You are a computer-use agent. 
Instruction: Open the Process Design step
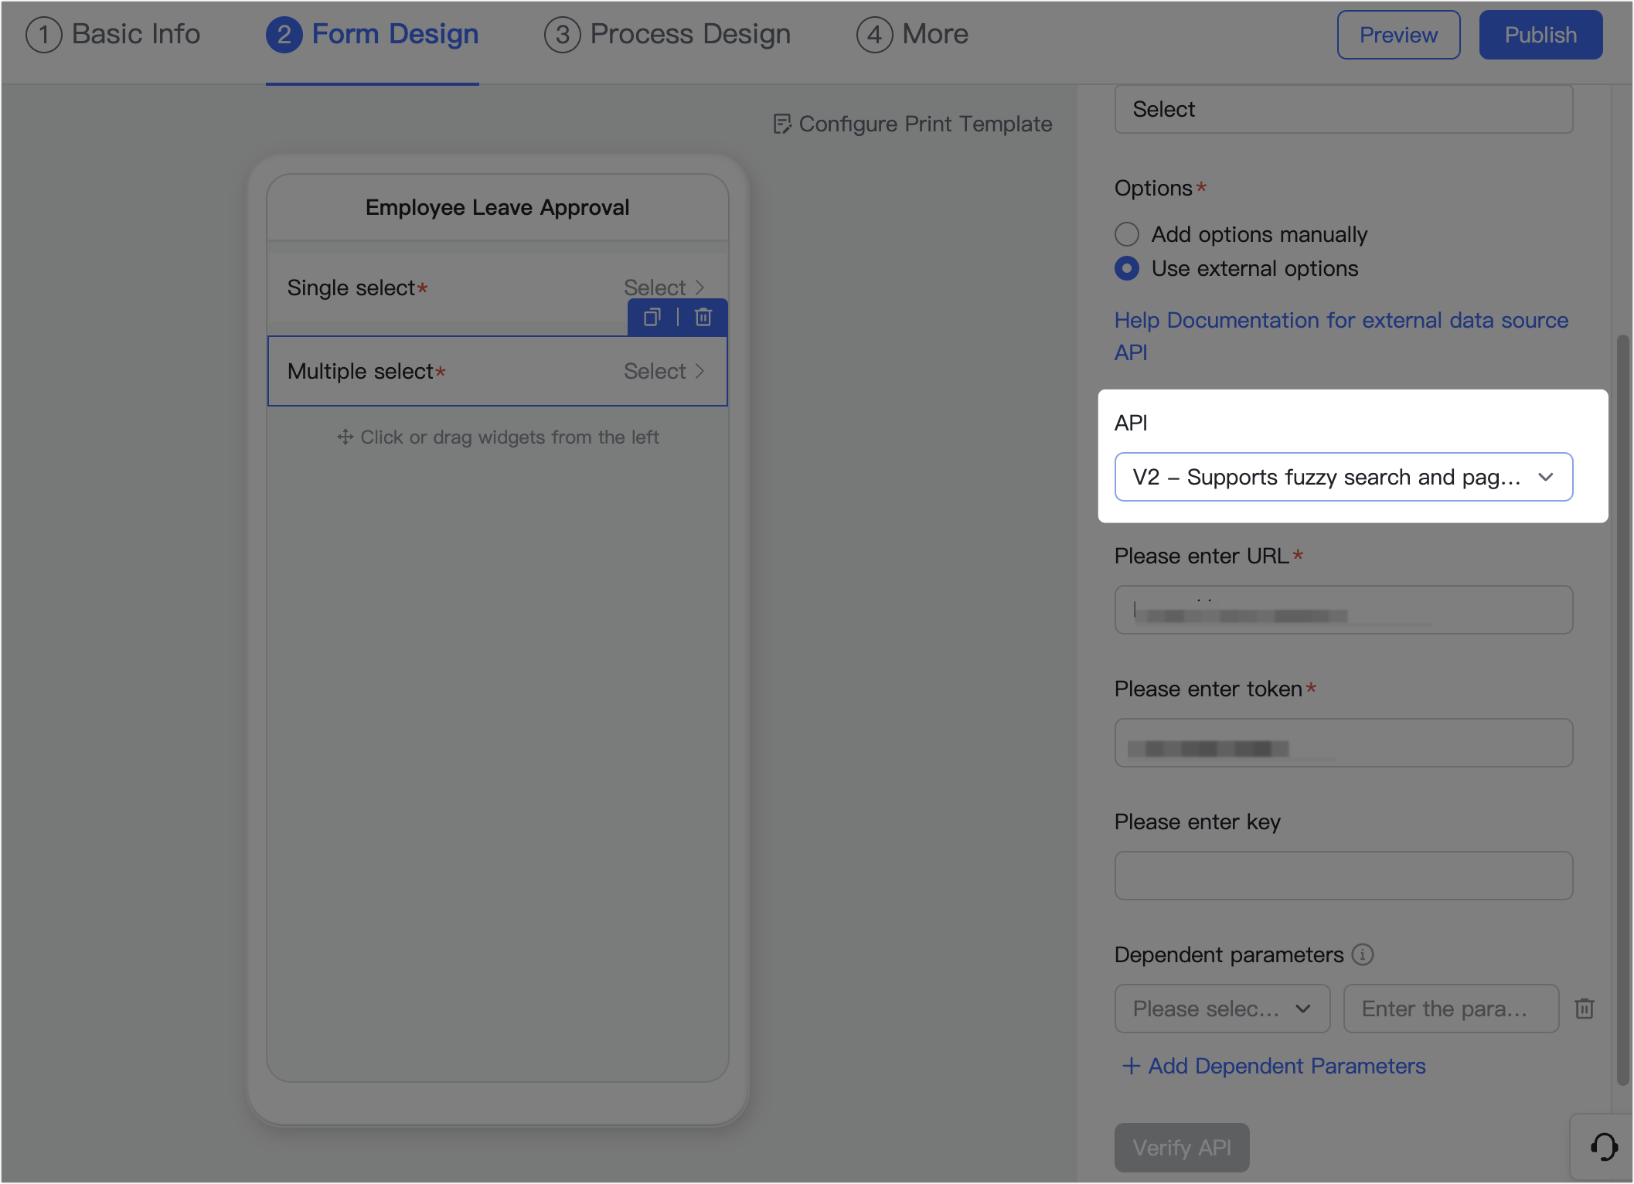tap(668, 35)
